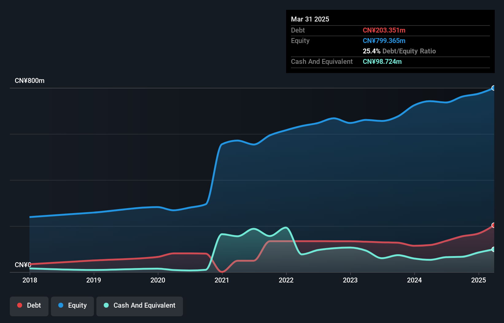Image resolution: width=504 pixels, height=323 pixels.
Task: Click the Equity value CN¥799.365m
Action: point(384,41)
